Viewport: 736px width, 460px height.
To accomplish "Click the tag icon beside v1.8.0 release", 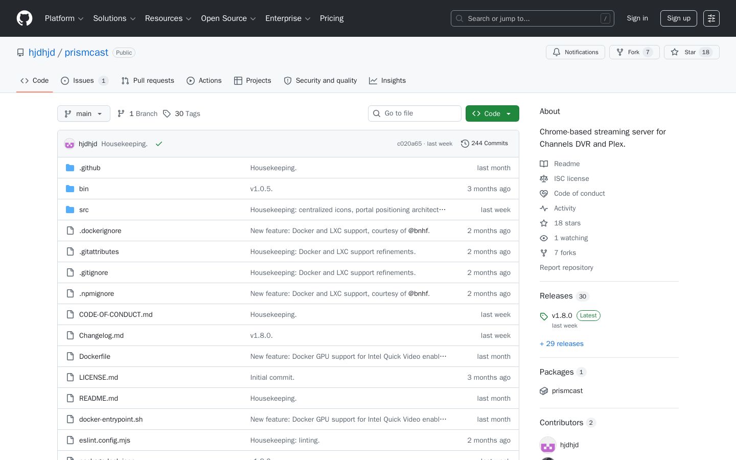I will tap(544, 316).
